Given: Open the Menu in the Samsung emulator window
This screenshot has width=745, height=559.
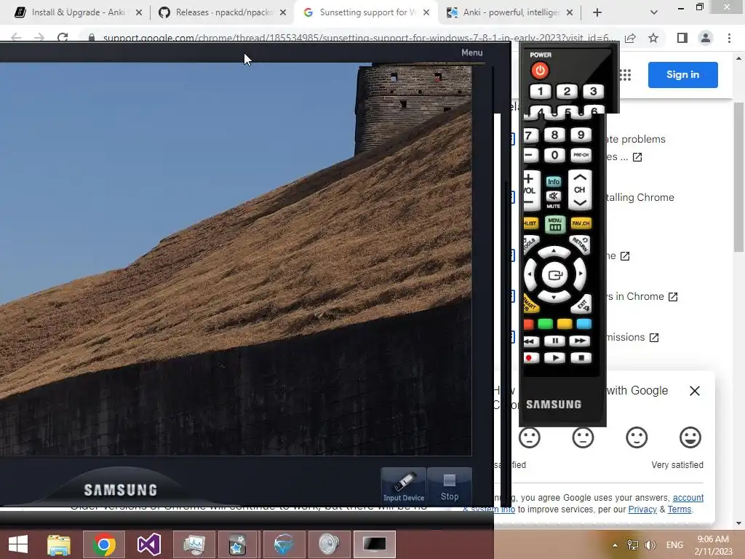Looking at the screenshot, I should tap(471, 52).
